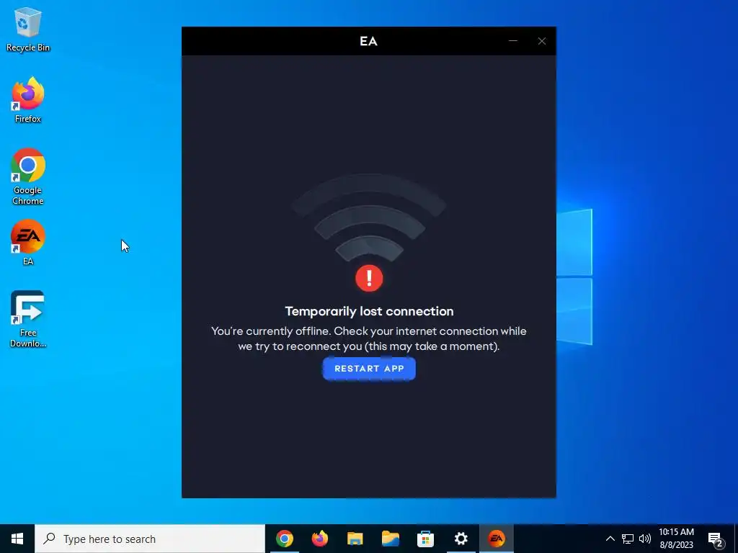Click the "You're currently offline" message text
Viewport: 738px width, 553px height.
(x=369, y=338)
